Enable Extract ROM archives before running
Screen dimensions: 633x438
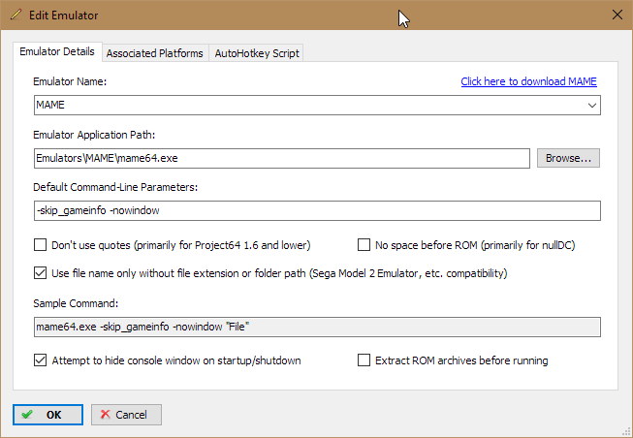(364, 360)
